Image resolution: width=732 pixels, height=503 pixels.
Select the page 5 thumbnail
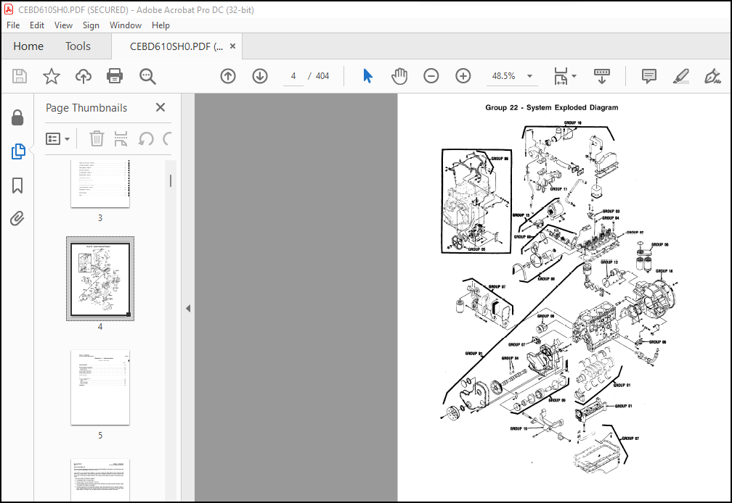[100, 388]
